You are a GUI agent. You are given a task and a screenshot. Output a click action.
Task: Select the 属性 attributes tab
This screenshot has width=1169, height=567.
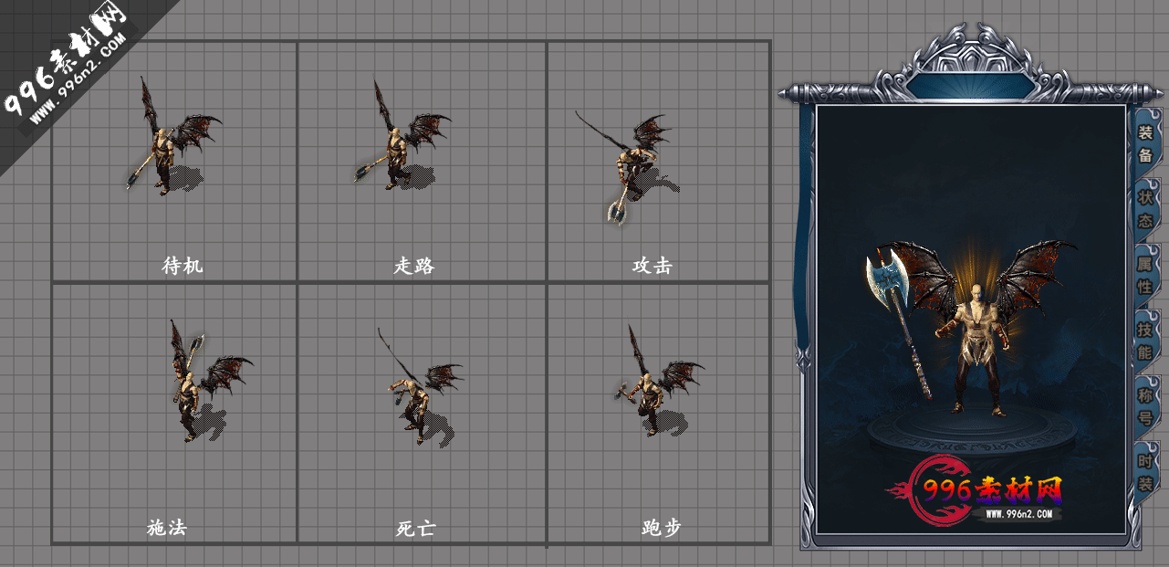pos(1145,275)
